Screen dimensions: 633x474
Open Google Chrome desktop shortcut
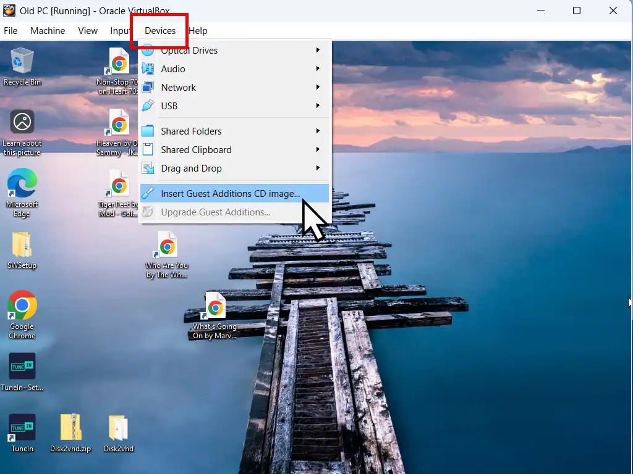click(x=22, y=306)
